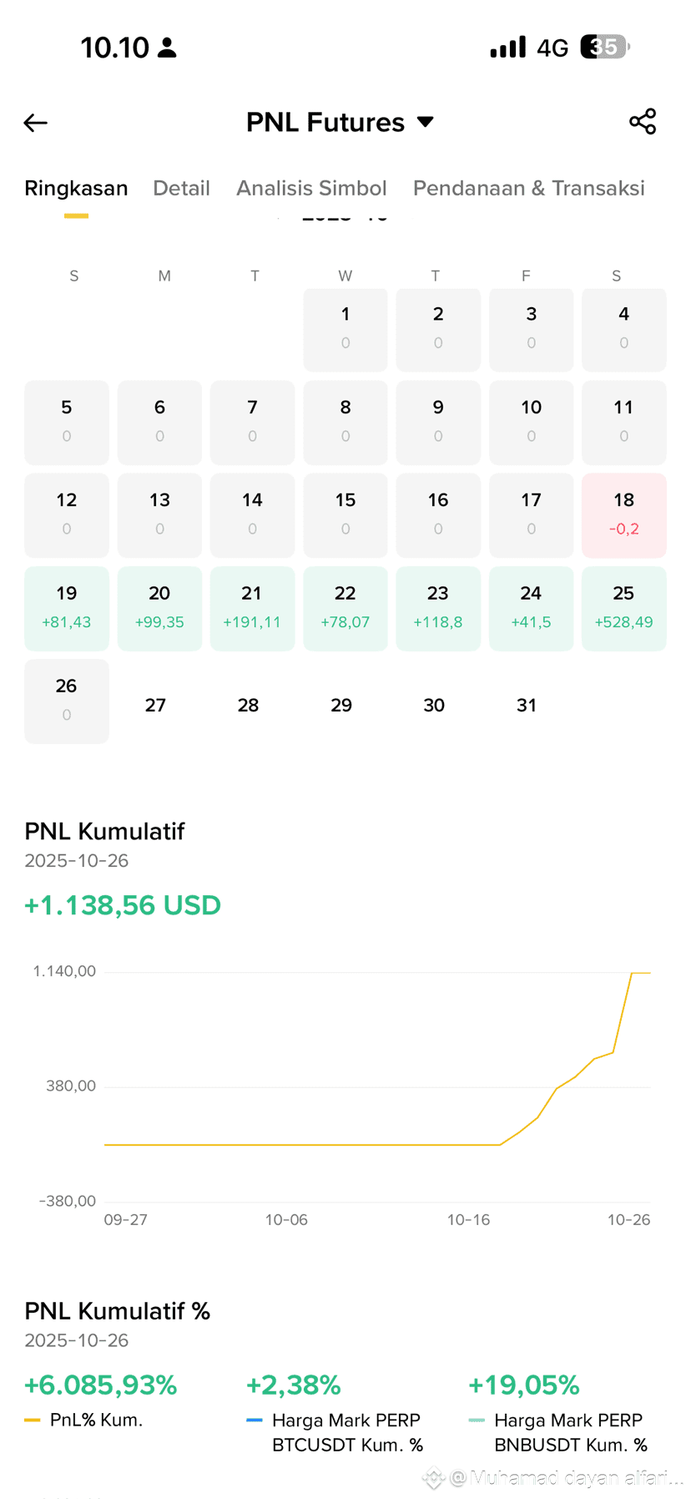Image resolution: width=691 pixels, height=1499 pixels.
Task: Tap the back arrow icon
Action: (x=35, y=123)
